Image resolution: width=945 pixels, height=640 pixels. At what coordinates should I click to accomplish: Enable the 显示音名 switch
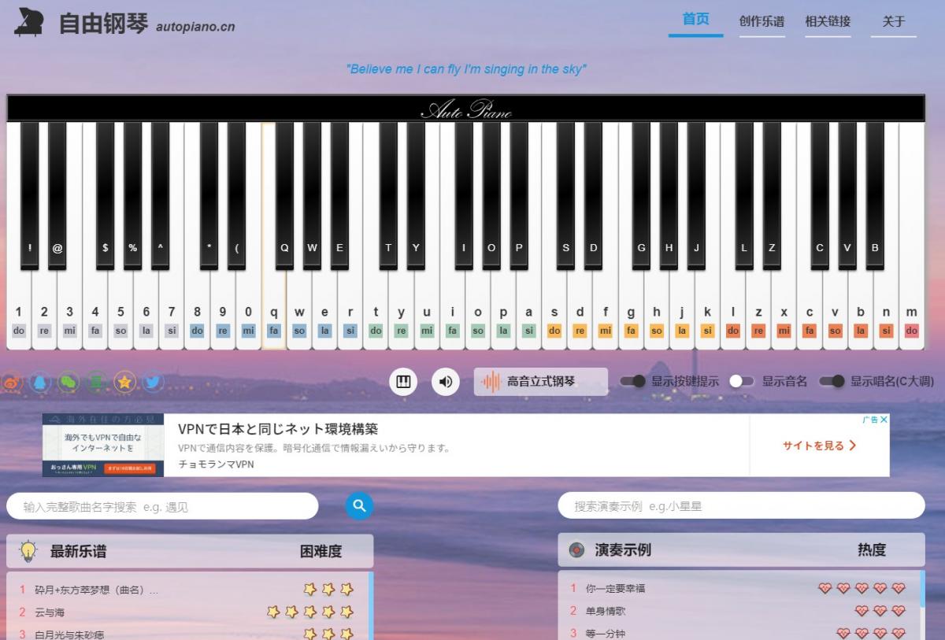[742, 382]
